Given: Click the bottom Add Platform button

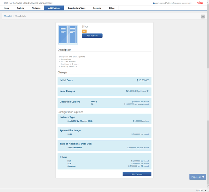Looking at the screenshot, I should pyautogui.click(x=137, y=174).
